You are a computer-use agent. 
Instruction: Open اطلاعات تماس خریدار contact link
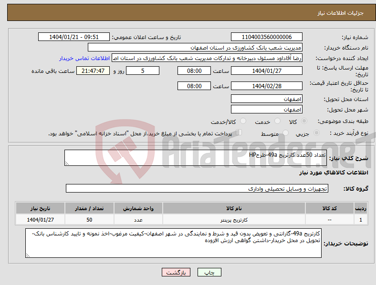coord(84,58)
